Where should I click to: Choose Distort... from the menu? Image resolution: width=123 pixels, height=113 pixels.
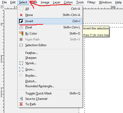50,81
